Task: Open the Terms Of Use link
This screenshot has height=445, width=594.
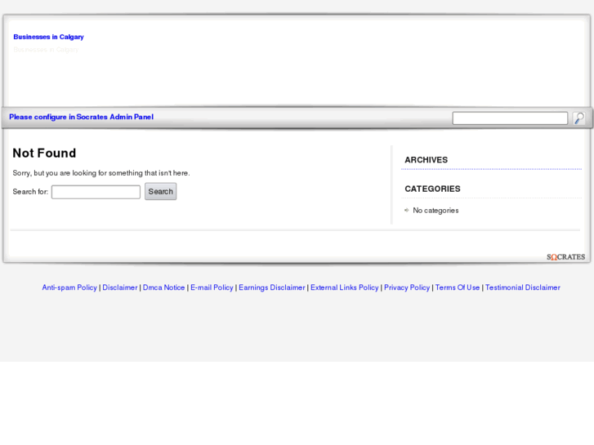Action: tap(458, 287)
